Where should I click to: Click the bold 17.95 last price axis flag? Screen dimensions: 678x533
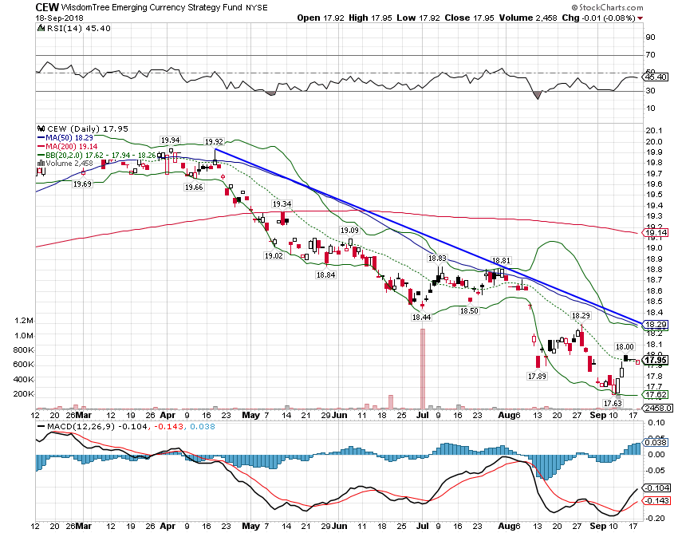[x=656, y=360]
